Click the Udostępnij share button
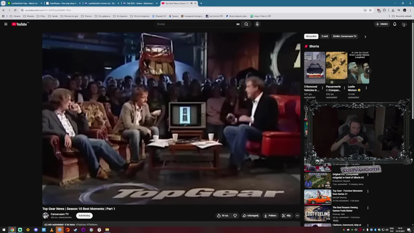This screenshot has height=233, width=414. 250,216
